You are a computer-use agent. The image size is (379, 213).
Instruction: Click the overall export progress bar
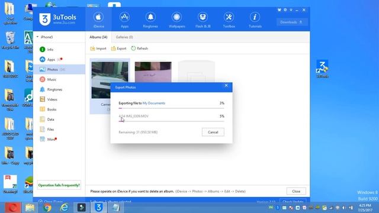click(171, 108)
